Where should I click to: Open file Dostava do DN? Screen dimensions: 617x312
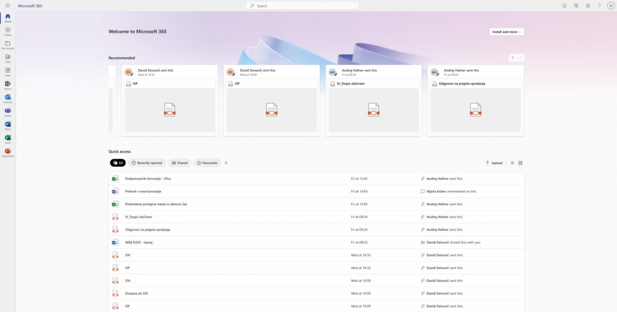136,294
